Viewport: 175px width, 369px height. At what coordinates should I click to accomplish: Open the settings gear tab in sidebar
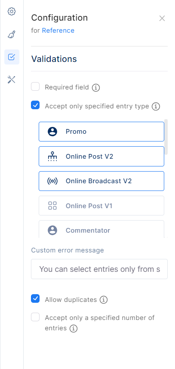12,11
